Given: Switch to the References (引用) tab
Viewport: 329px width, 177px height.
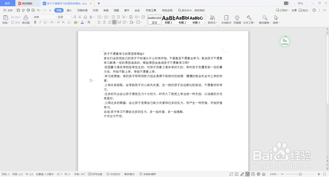Looking at the screenshot, I should [x=95, y=10].
